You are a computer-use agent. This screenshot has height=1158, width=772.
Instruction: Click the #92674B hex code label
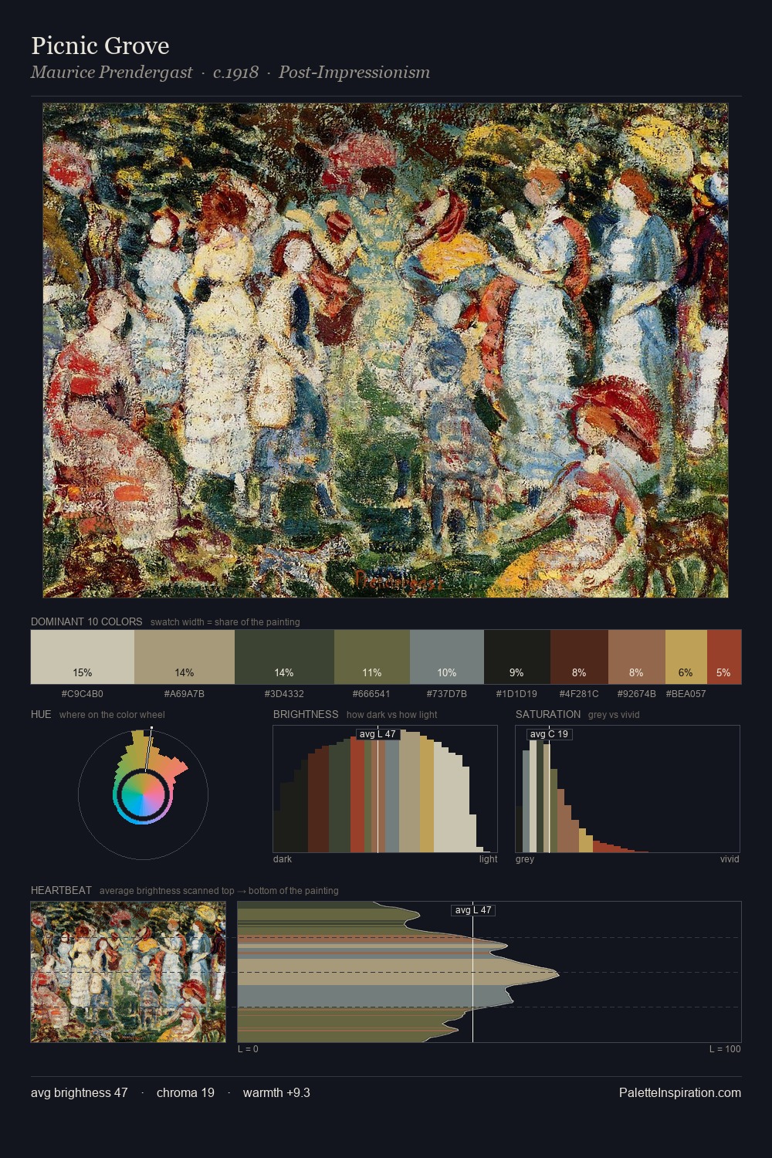point(637,694)
